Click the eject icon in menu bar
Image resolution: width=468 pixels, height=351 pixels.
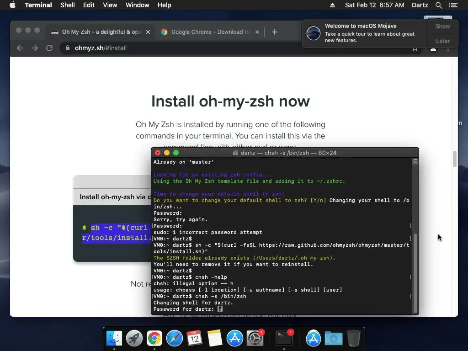click(332, 5)
